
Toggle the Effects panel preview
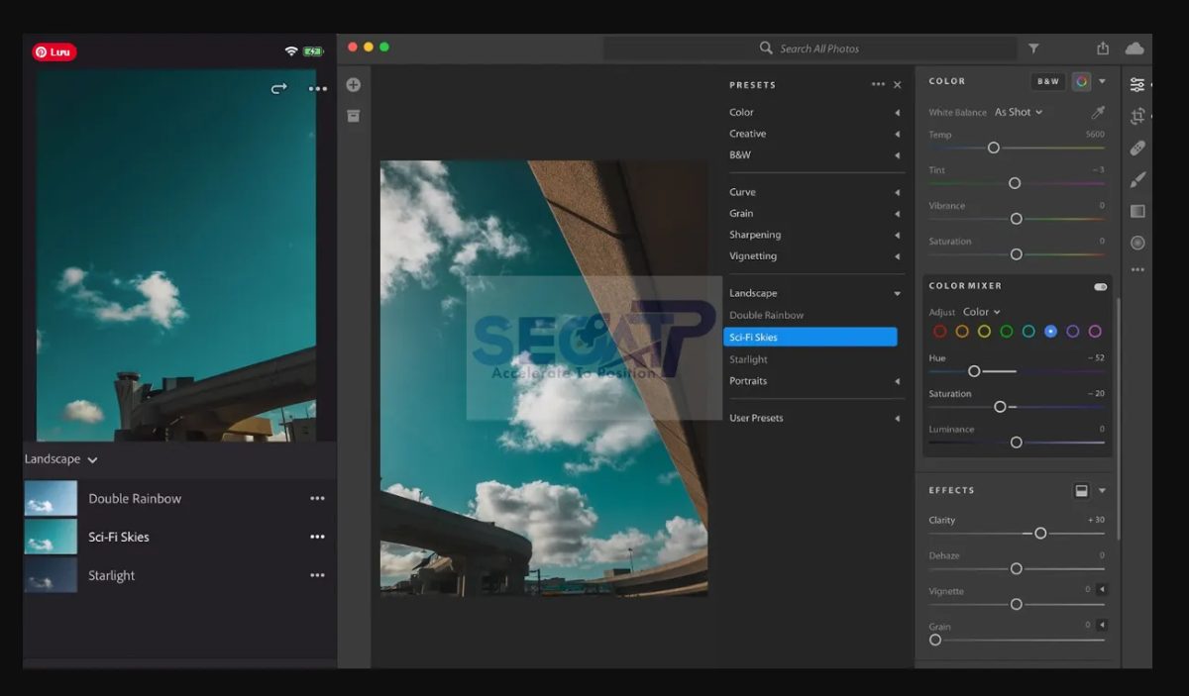click(x=1083, y=490)
